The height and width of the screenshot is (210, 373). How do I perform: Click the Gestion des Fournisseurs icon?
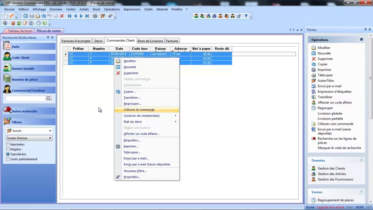pos(314,179)
